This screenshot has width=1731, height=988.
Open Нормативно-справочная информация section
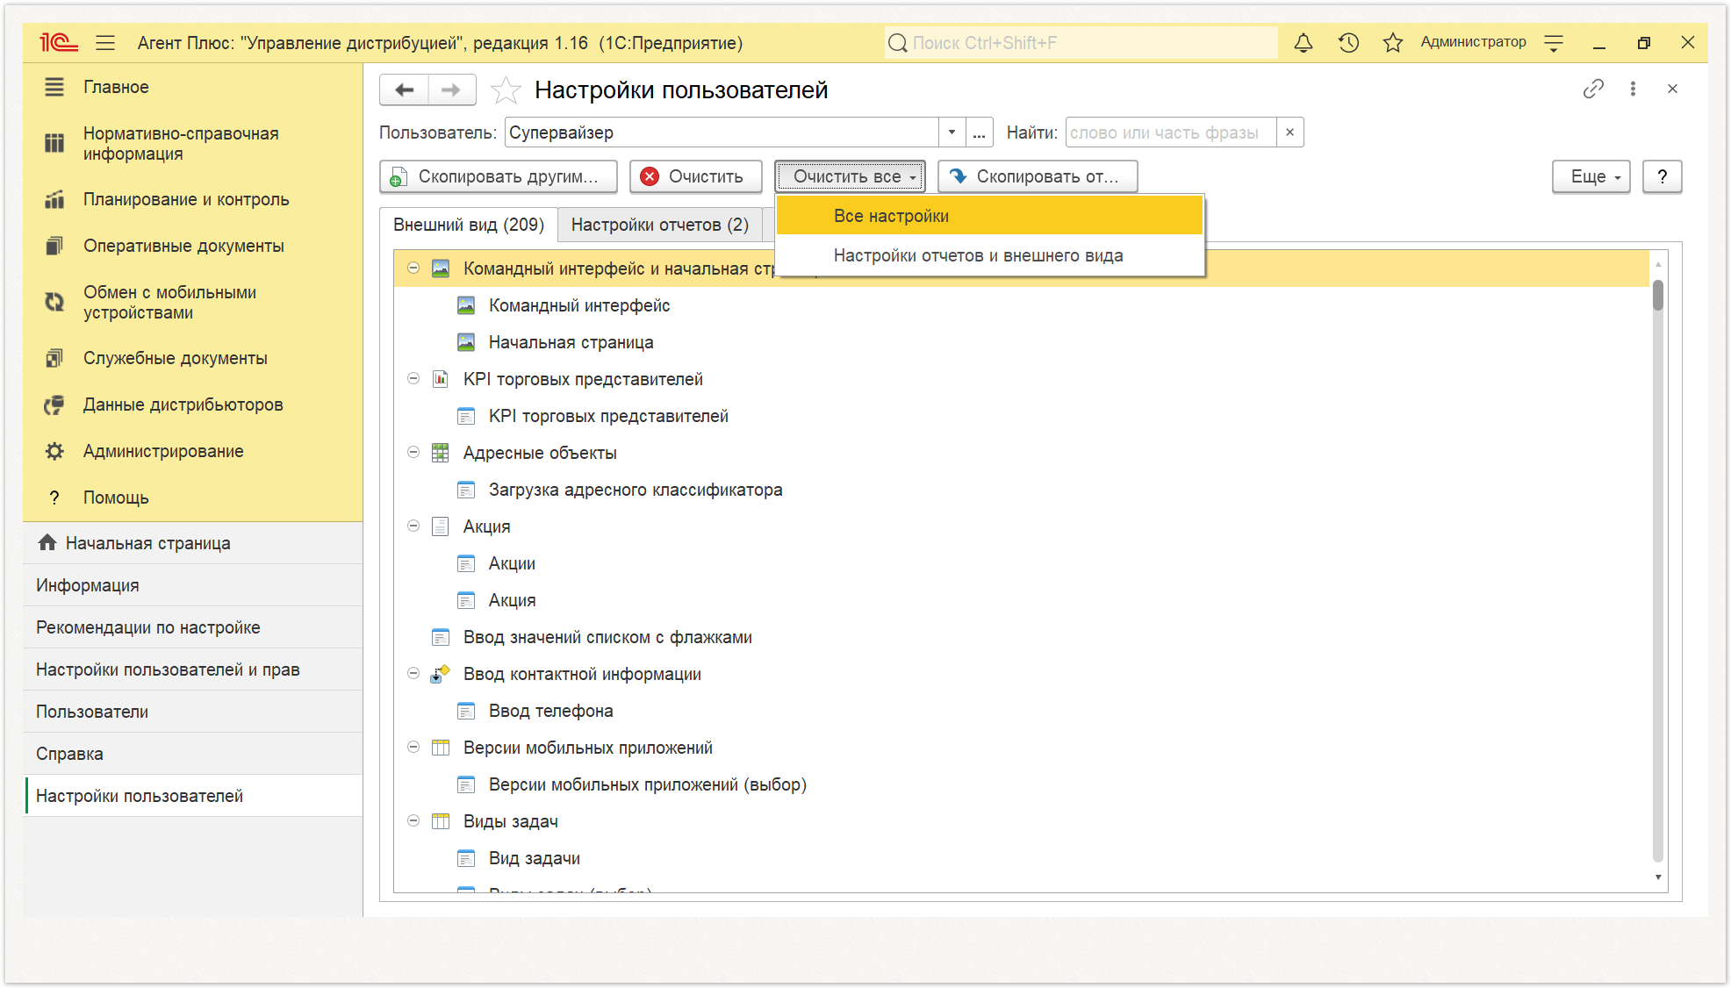(x=193, y=143)
